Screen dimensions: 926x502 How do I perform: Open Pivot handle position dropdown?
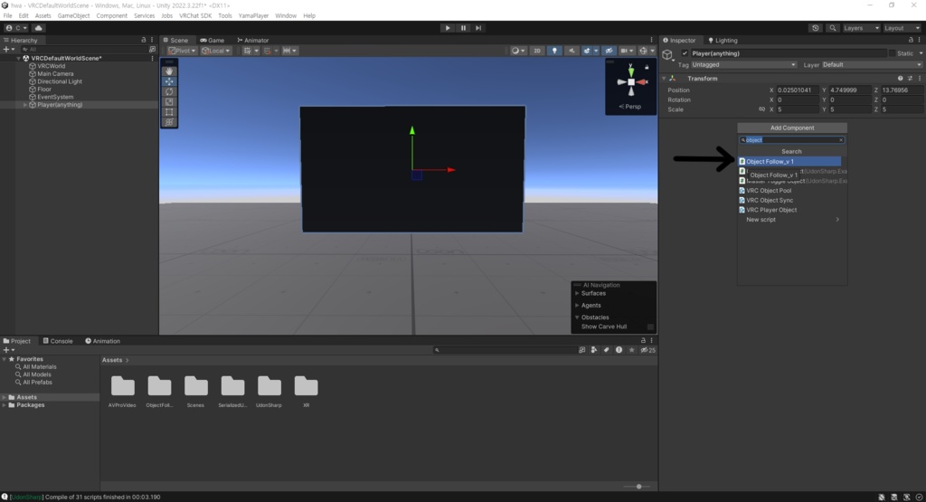(182, 51)
